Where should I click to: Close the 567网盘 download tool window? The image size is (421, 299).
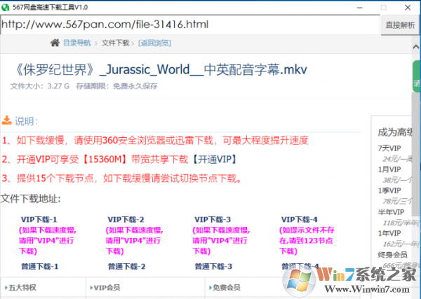[x=408, y=8]
